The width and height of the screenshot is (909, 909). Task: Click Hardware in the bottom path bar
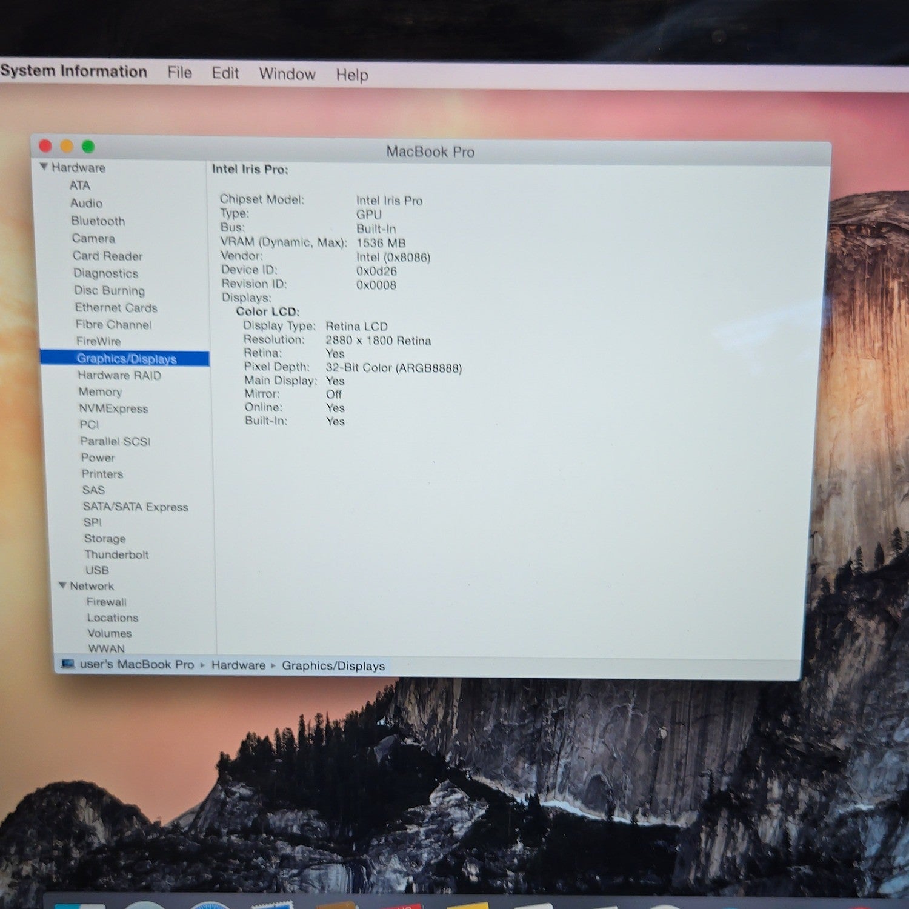(238, 665)
